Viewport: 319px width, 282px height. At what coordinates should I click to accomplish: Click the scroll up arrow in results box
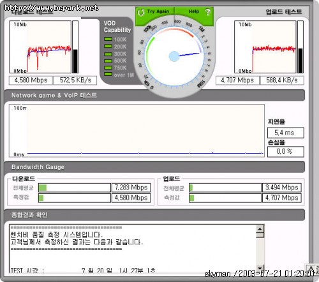260,229
